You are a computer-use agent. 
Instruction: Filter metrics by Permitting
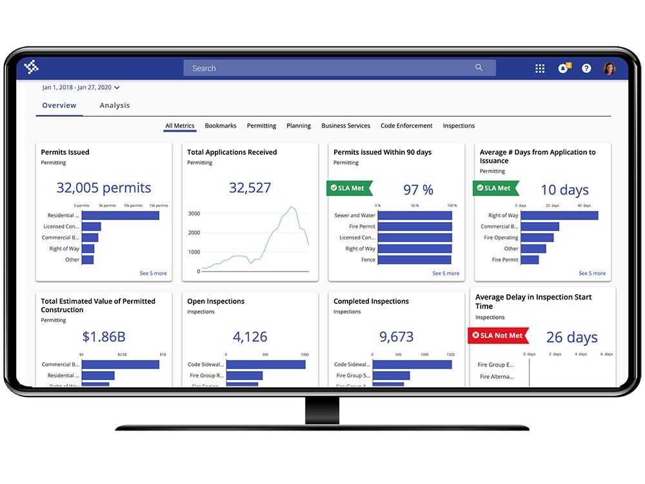click(x=262, y=126)
